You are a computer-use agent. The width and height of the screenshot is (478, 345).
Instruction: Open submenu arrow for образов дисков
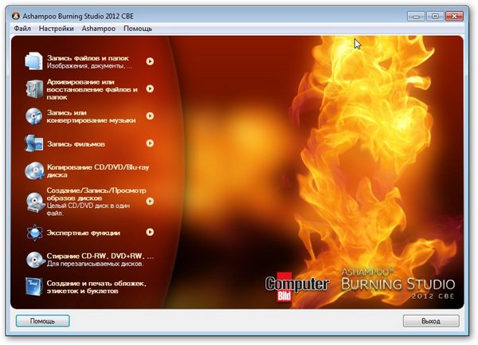[150, 201]
